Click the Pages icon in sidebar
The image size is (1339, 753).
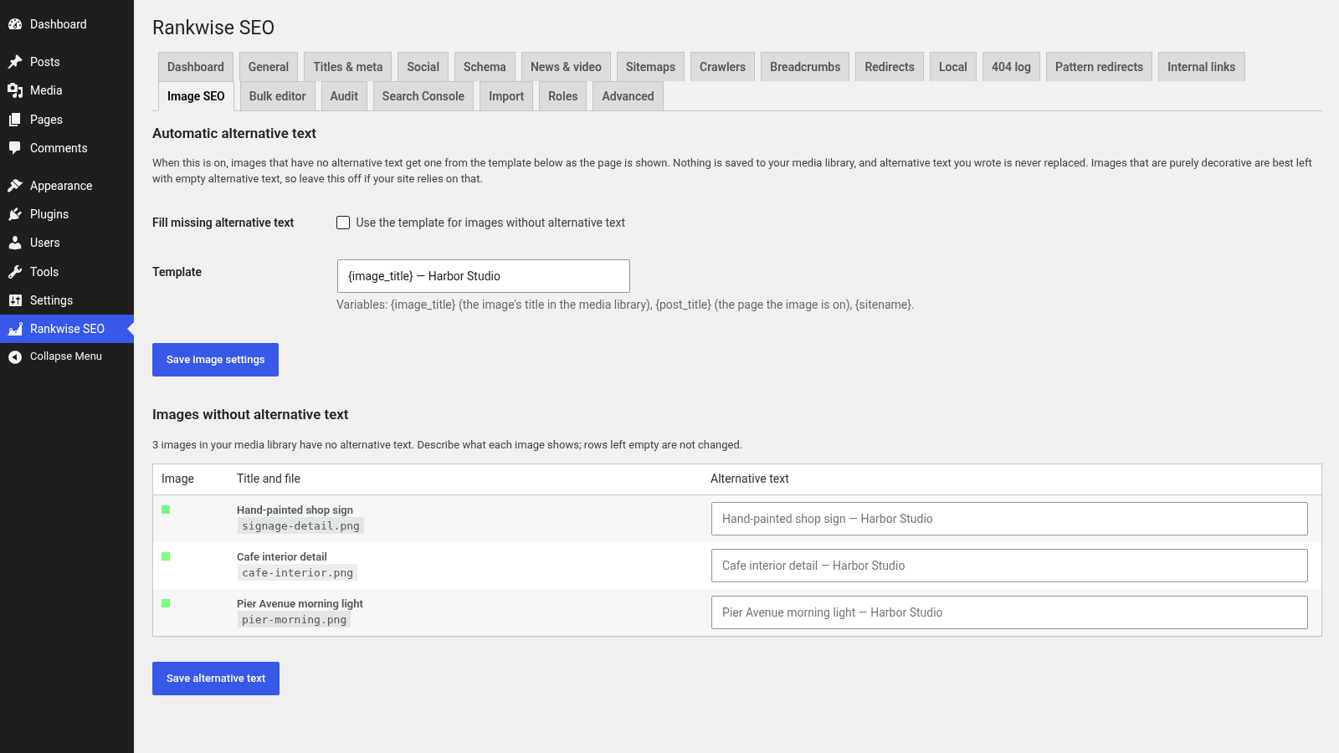[15, 120]
